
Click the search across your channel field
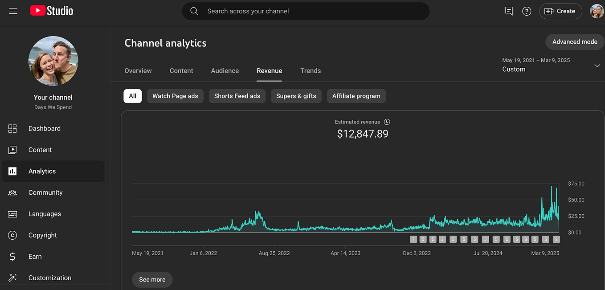306,11
